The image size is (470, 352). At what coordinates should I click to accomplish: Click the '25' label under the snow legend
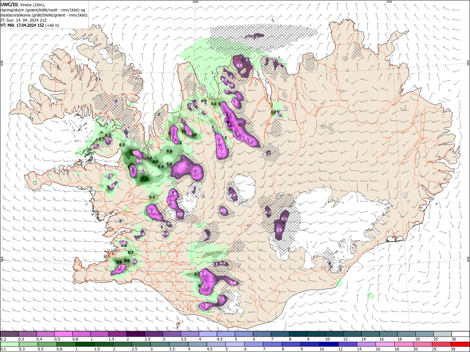pyautogui.click(x=435, y=339)
